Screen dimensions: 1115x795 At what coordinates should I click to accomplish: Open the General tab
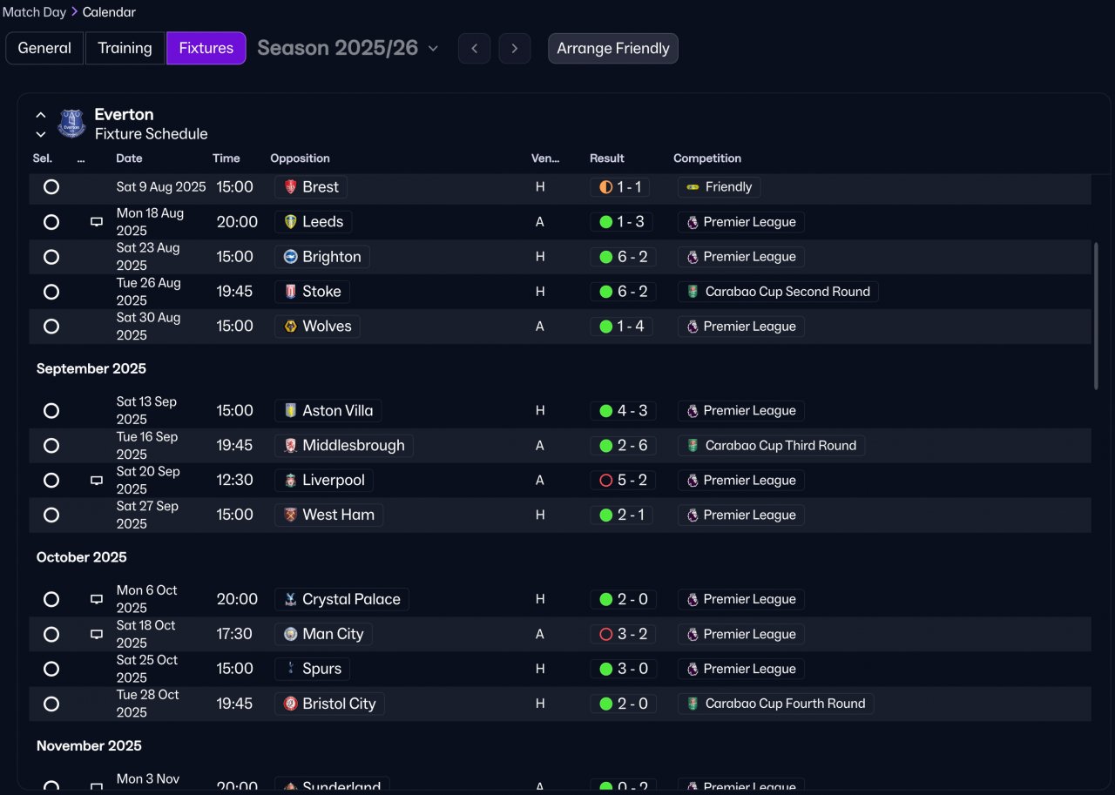point(44,48)
